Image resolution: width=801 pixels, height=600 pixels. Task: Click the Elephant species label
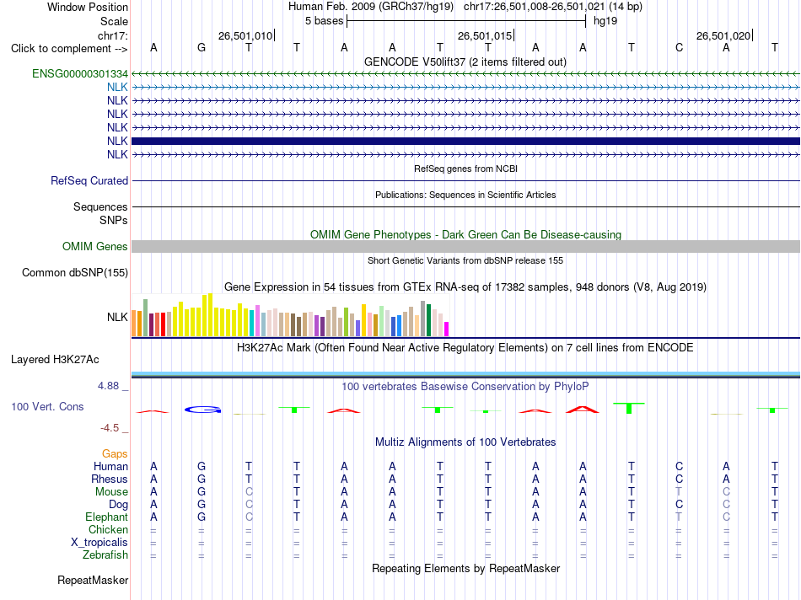coord(106,517)
